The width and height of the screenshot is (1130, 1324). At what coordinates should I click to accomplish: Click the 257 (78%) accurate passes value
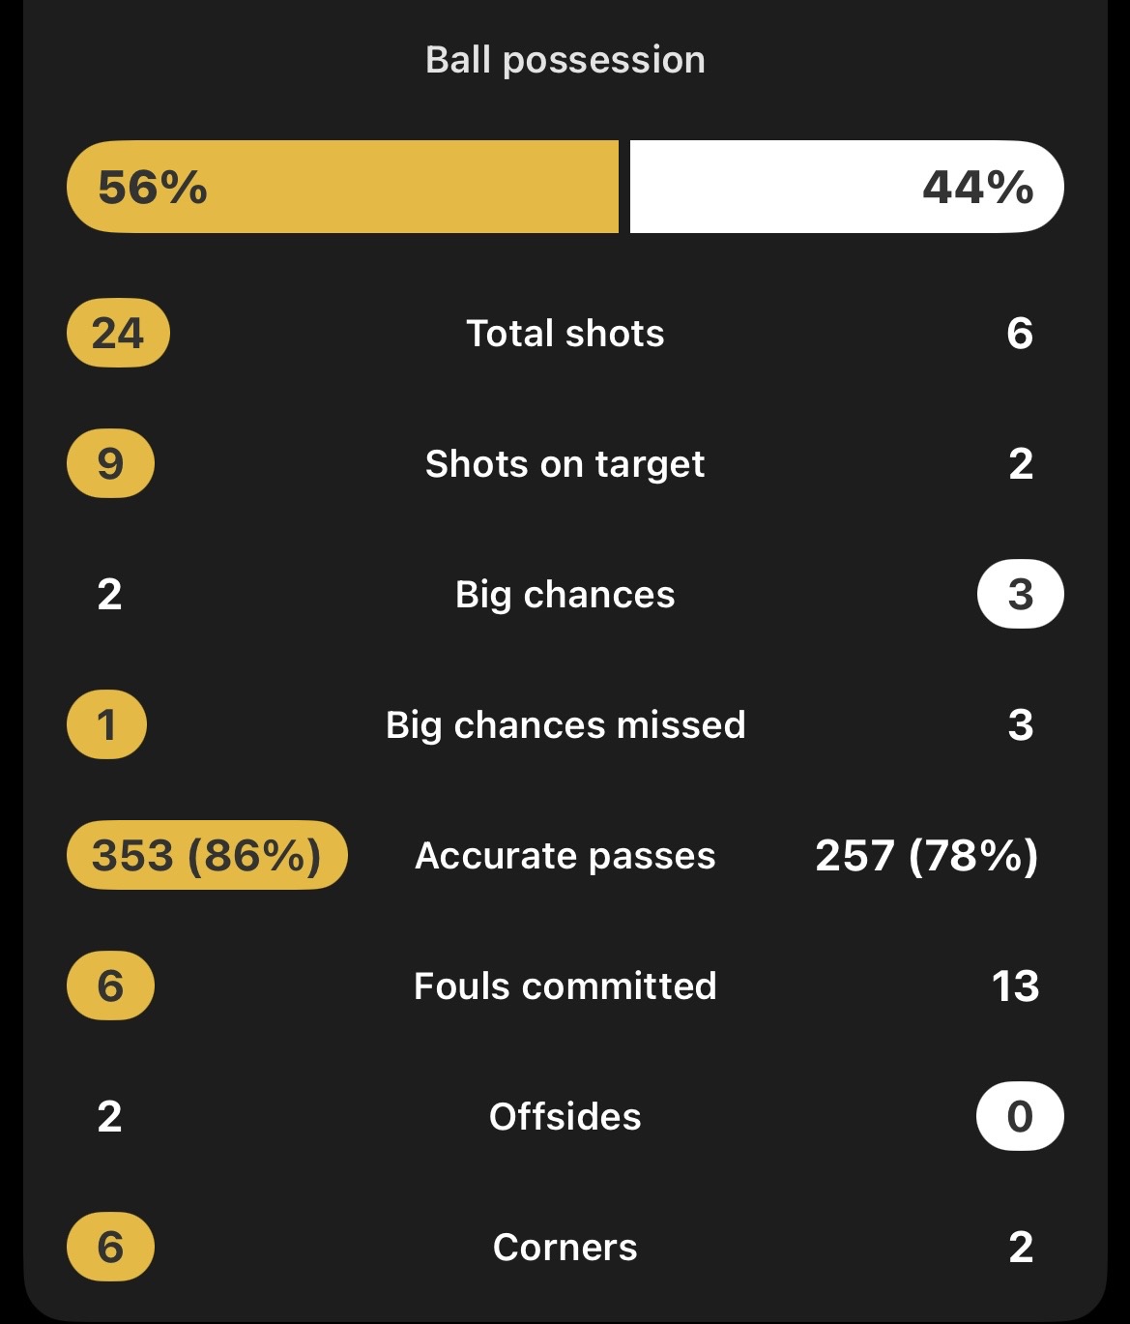coord(926,856)
